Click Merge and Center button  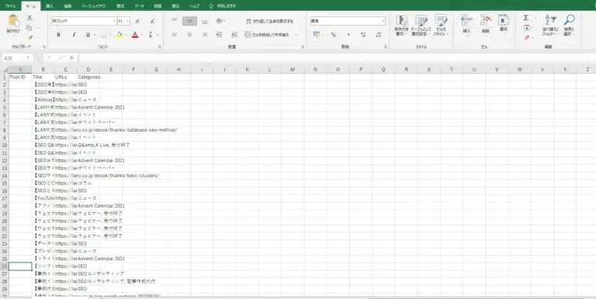tap(267, 35)
